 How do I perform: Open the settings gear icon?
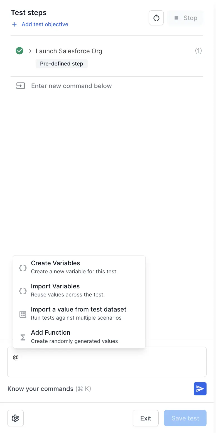15,418
